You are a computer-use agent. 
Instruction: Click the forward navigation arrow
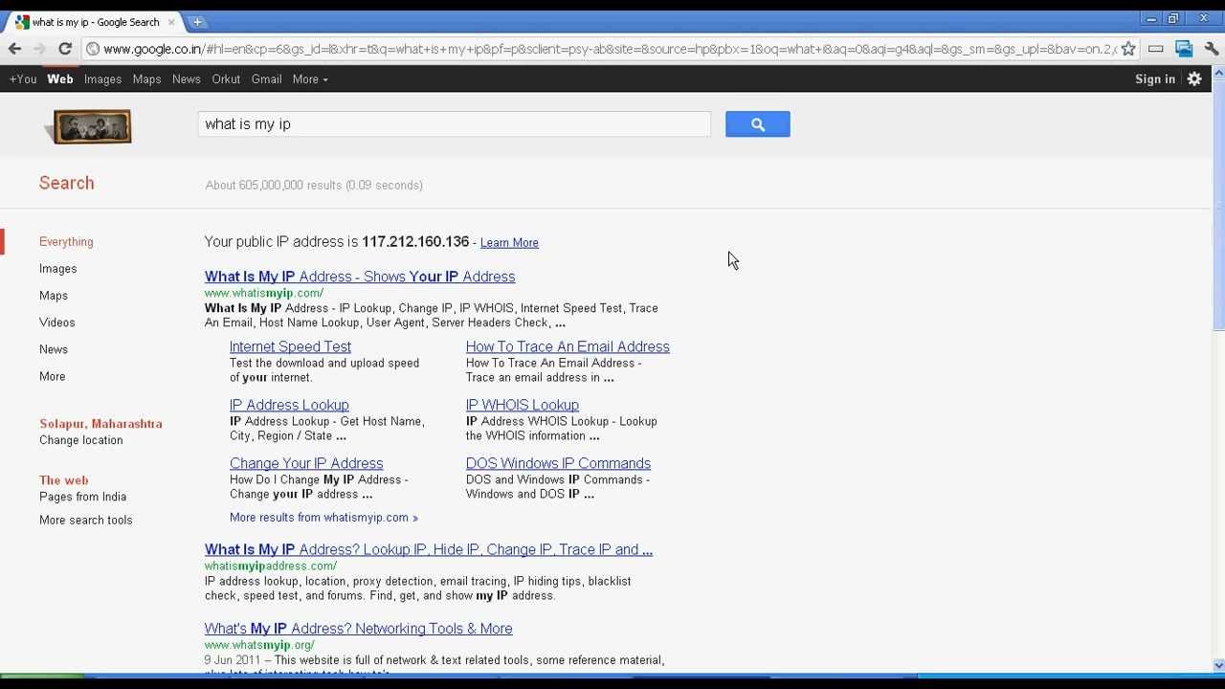[x=39, y=49]
